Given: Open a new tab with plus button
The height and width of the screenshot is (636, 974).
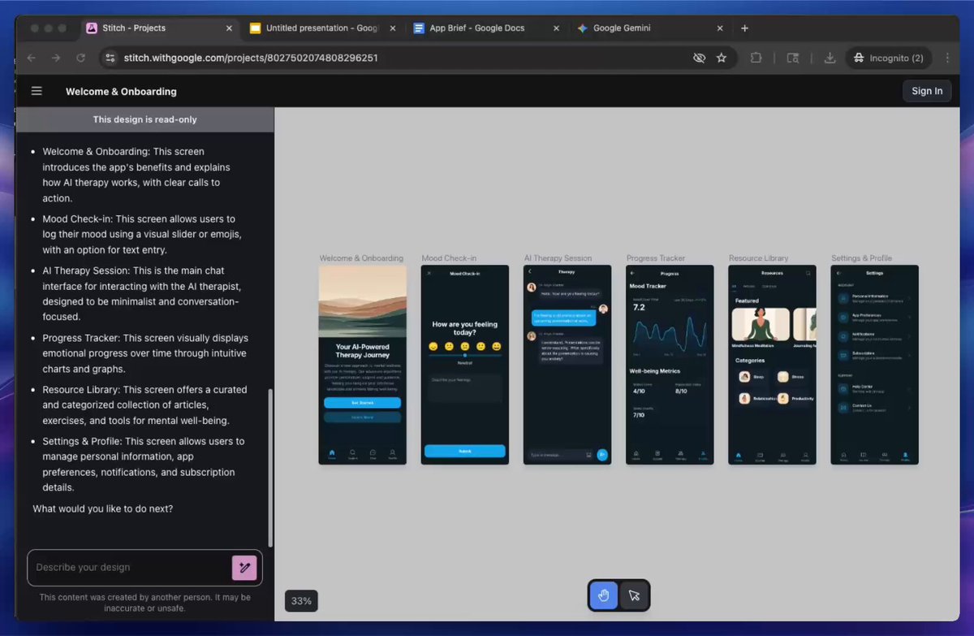Looking at the screenshot, I should point(744,28).
